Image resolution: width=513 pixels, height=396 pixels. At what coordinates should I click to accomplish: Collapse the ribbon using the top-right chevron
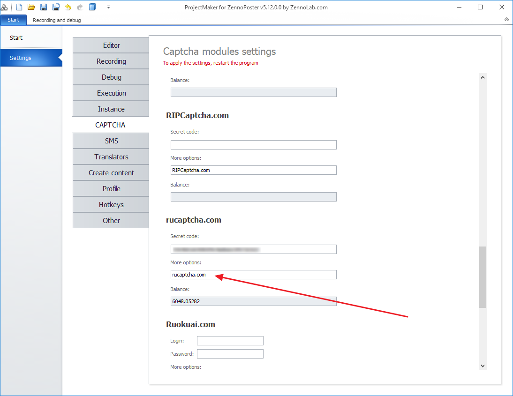(x=506, y=20)
